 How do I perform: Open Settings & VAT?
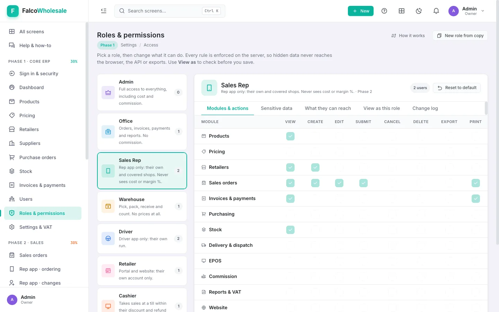(43, 227)
